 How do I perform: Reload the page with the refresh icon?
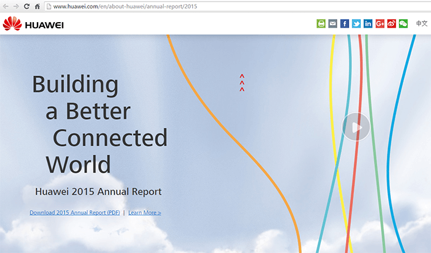tap(26, 6)
